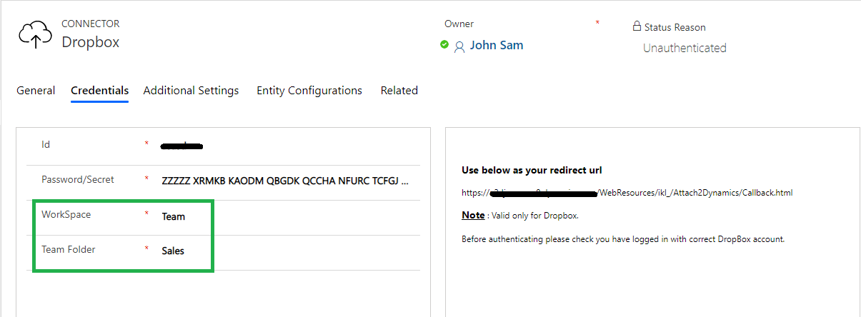The height and width of the screenshot is (317, 861).
Task: Click the Dropbox connector title
Action: [90, 42]
